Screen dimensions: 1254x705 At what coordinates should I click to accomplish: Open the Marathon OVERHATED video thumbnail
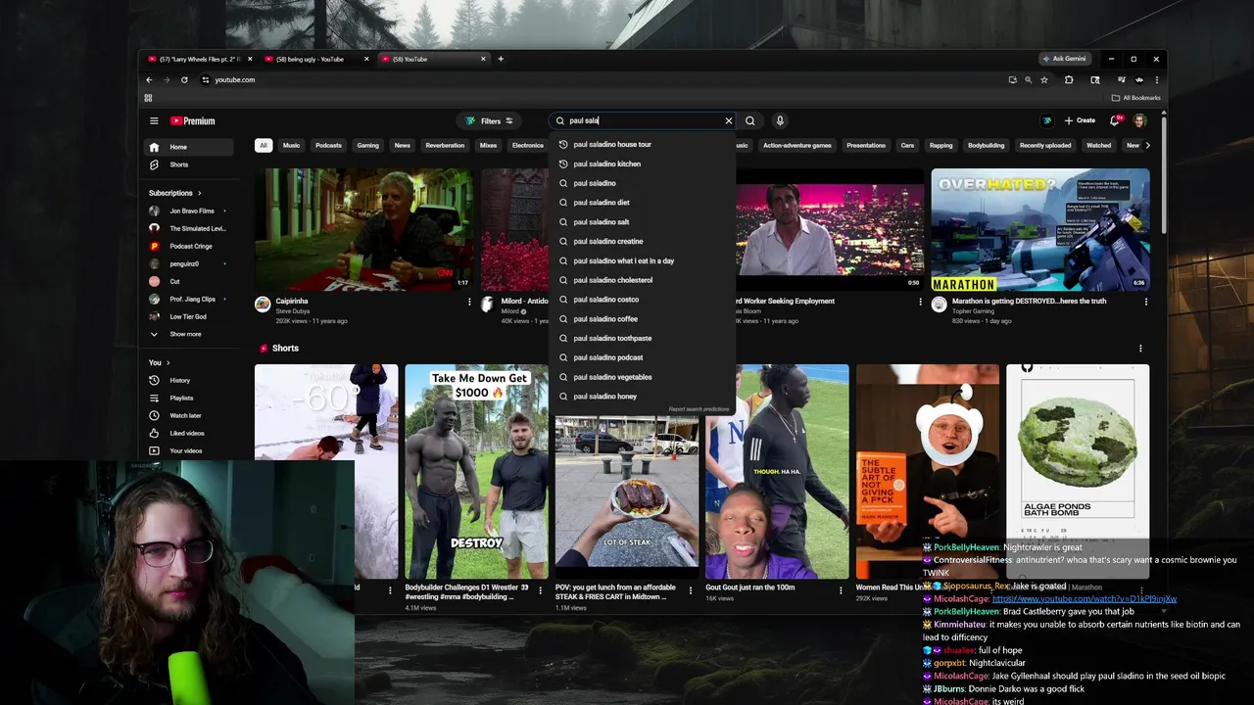tap(1040, 229)
